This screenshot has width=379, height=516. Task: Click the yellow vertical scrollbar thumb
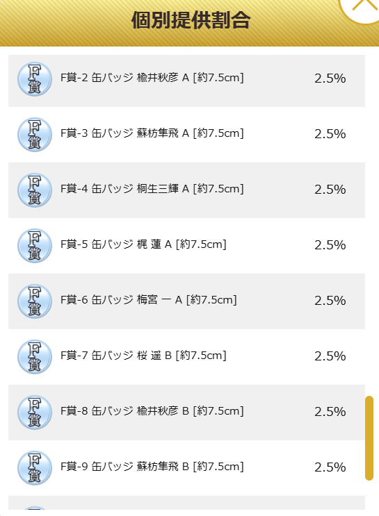click(x=369, y=438)
